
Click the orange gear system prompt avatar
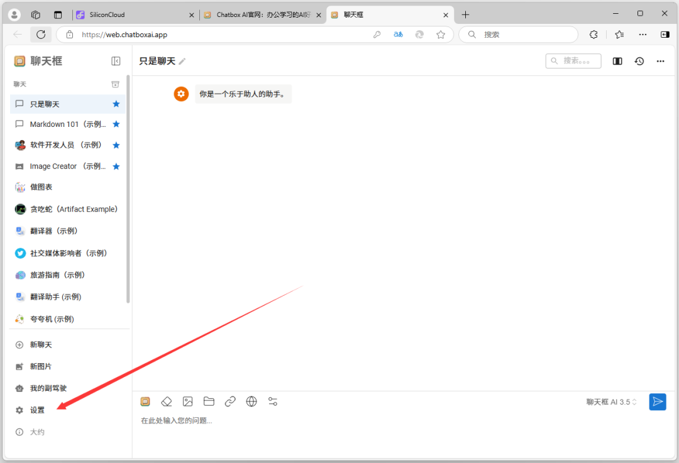(181, 94)
